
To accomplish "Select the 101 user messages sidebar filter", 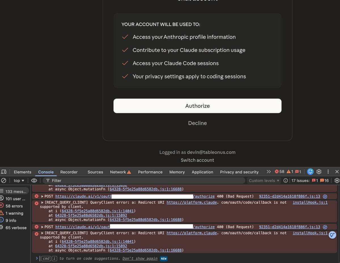I will 14,199.
